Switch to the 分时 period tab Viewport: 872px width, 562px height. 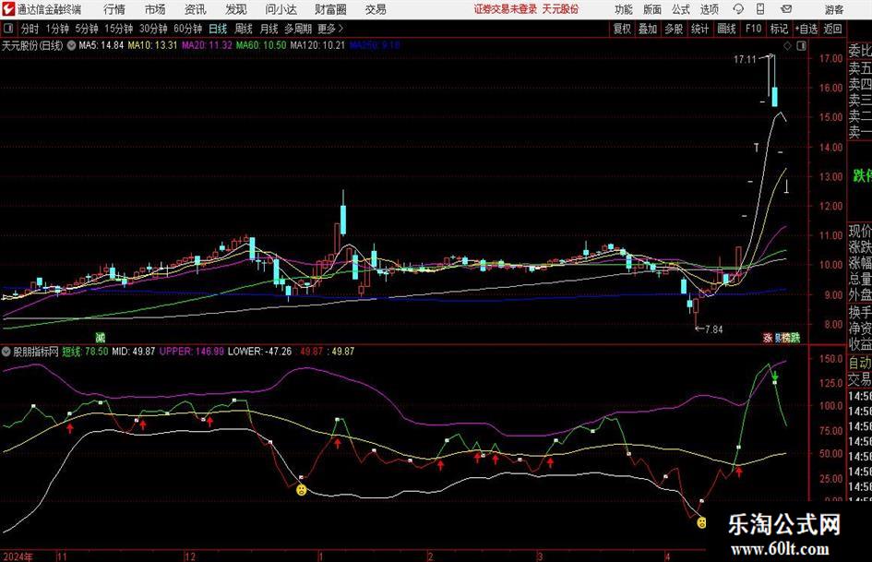point(30,29)
